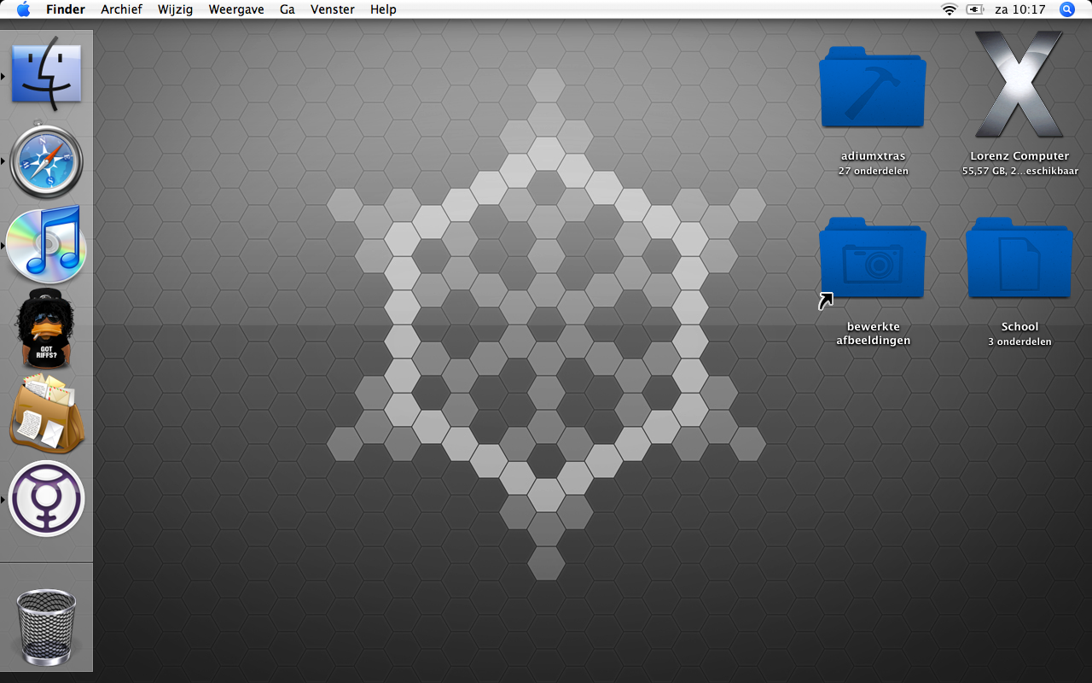Launch Safari compass icon in Dock
Image resolution: width=1092 pixels, height=683 pixels.
point(46,161)
